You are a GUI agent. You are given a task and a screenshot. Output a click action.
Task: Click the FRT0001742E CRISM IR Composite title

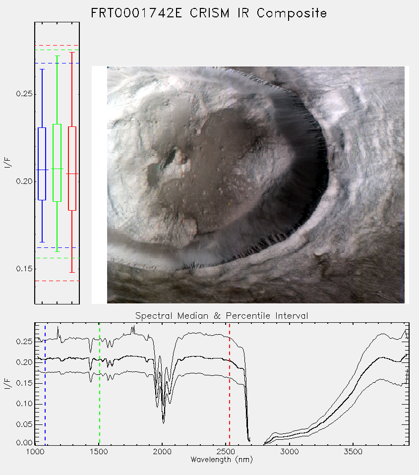pos(209,13)
